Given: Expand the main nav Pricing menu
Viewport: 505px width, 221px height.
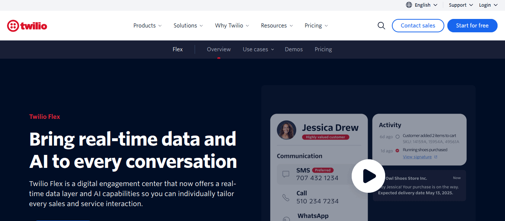Looking at the screenshot, I should [x=316, y=26].
